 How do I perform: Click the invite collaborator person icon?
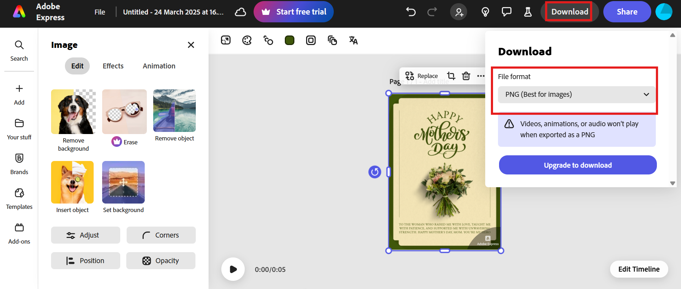(459, 12)
